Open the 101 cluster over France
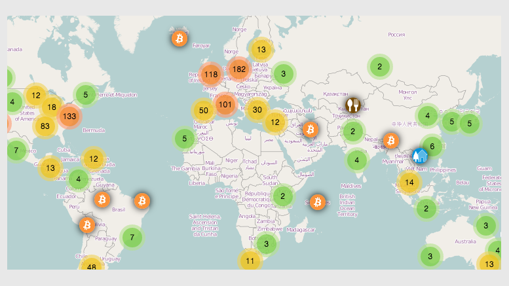Screen dimensions: 509x286 225,105
